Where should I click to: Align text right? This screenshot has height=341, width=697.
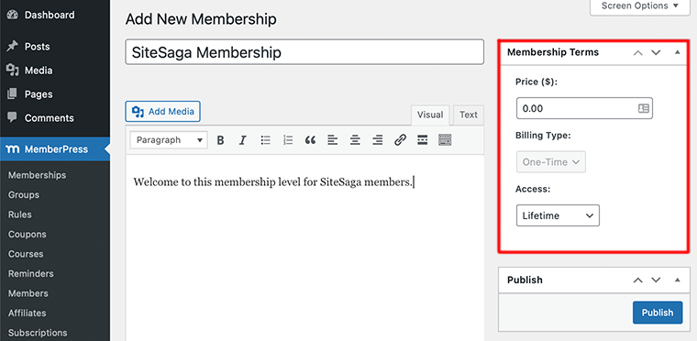click(378, 140)
